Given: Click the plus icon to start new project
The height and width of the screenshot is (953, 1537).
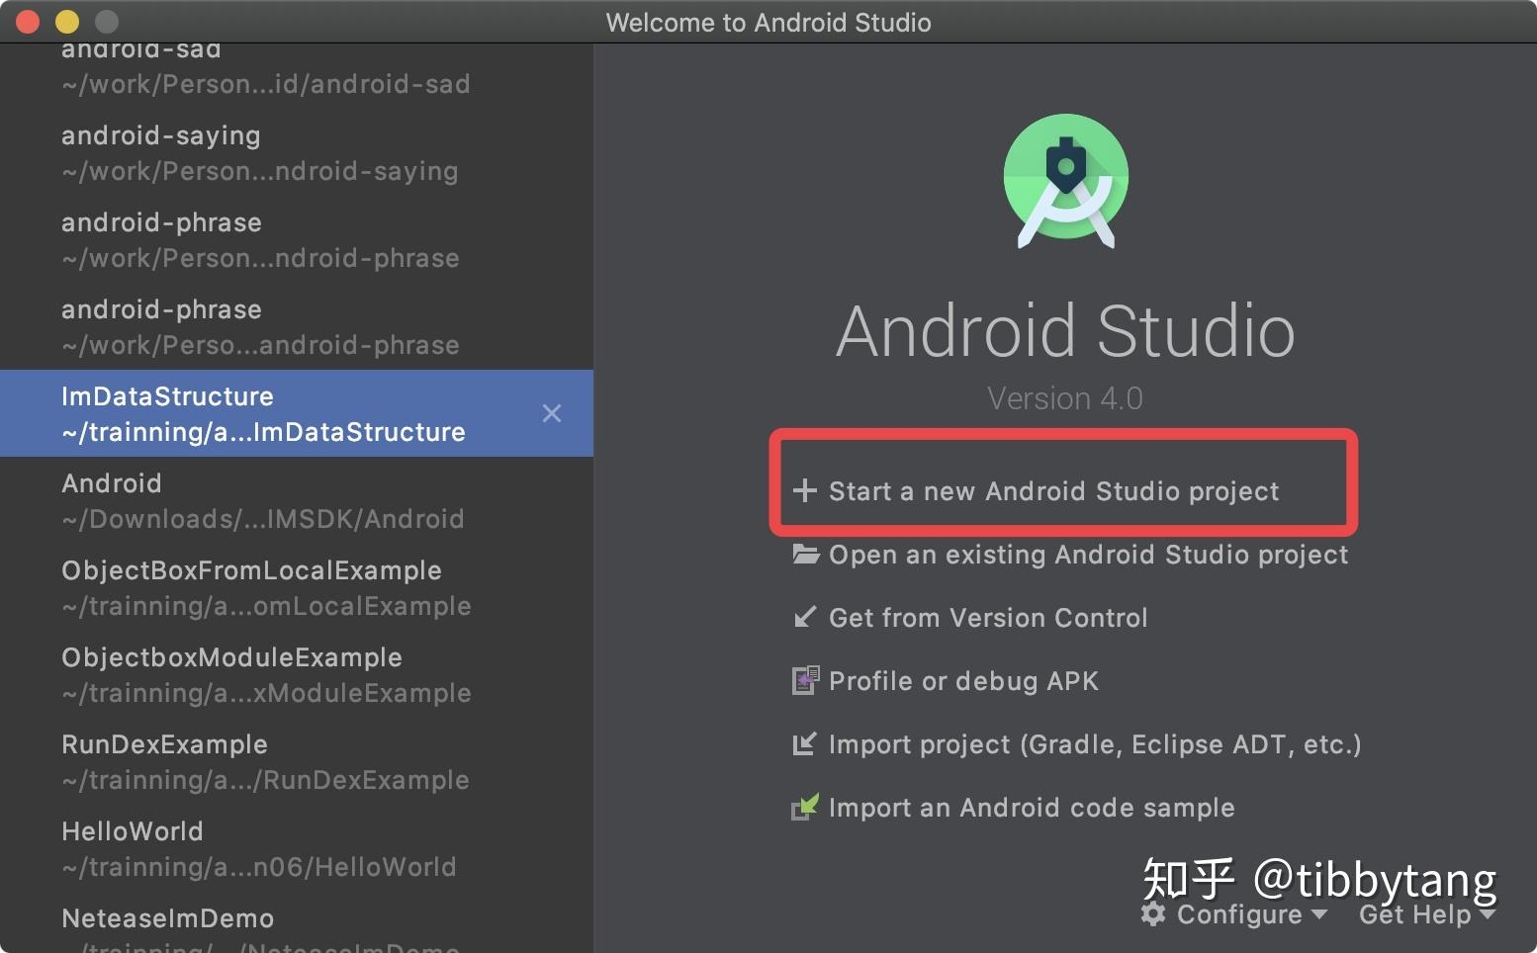Looking at the screenshot, I should click(804, 490).
